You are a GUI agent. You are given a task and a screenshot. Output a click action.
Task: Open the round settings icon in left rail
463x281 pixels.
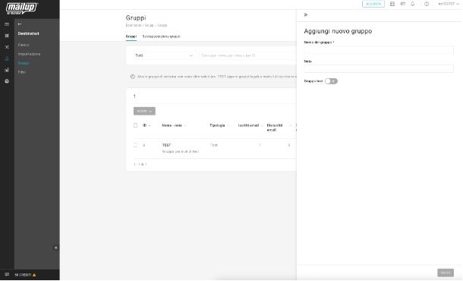(x=7, y=81)
